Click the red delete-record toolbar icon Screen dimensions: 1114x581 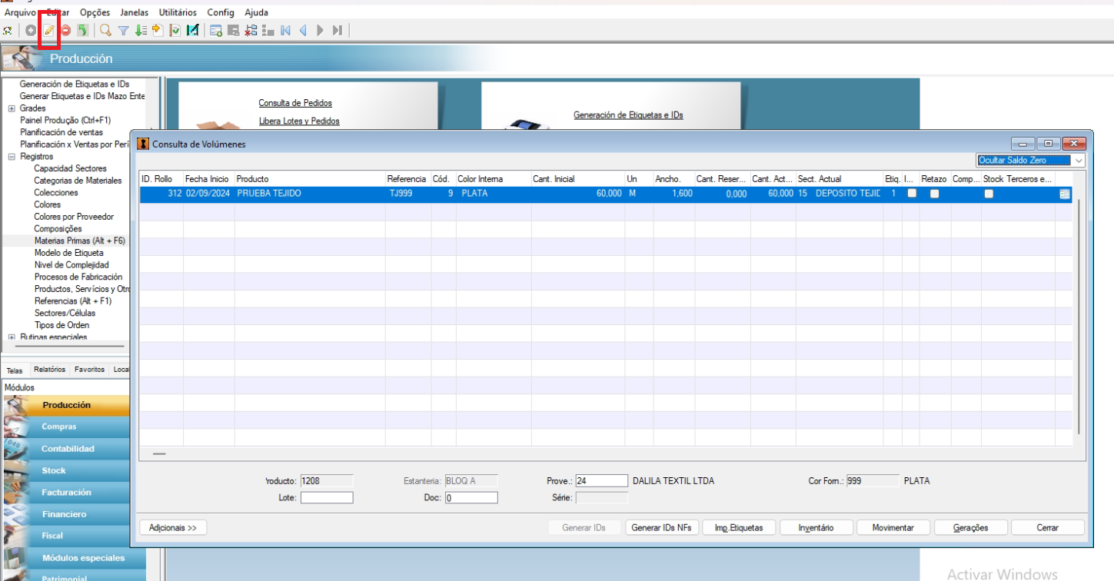65,31
